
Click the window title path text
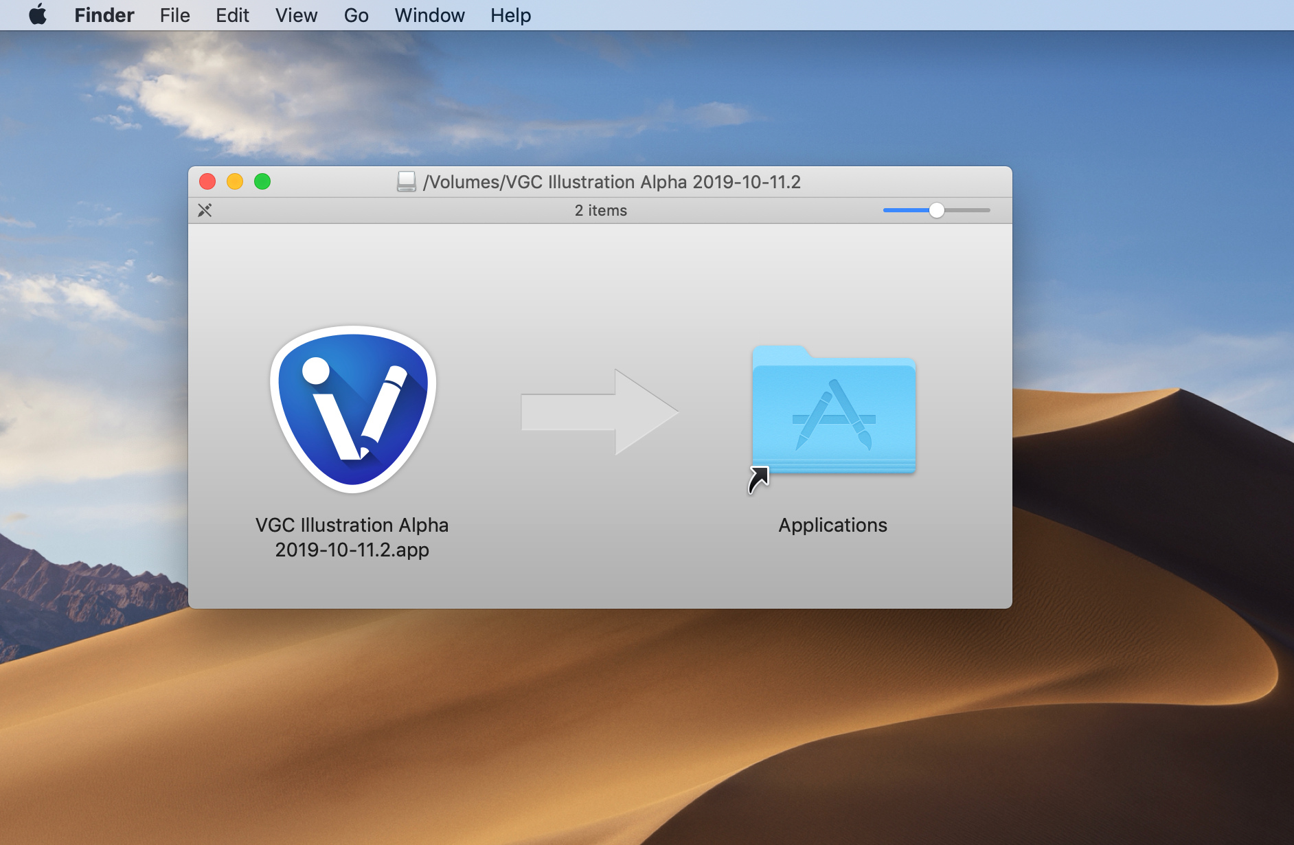[612, 182]
